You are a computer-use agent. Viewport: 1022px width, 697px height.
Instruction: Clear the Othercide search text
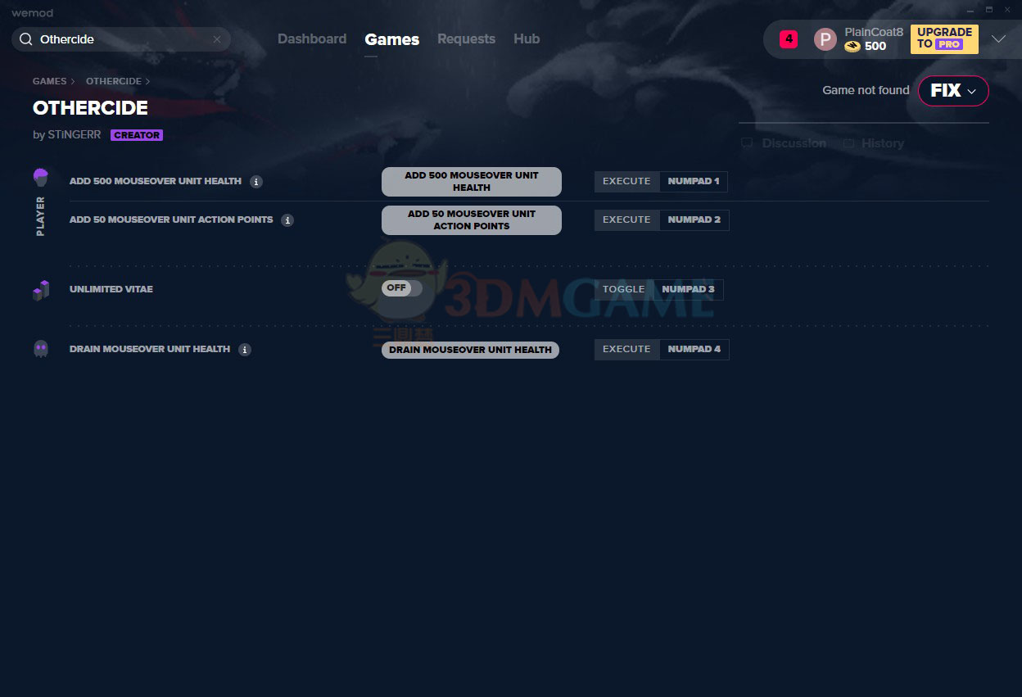point(217,39)
